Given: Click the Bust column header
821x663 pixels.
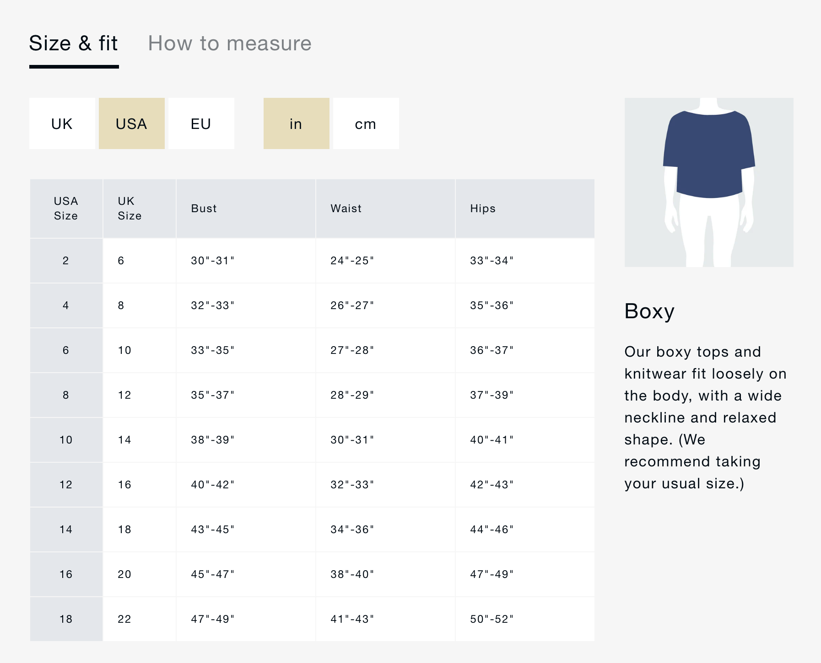Looking at the screenshot, I should 204,209.
